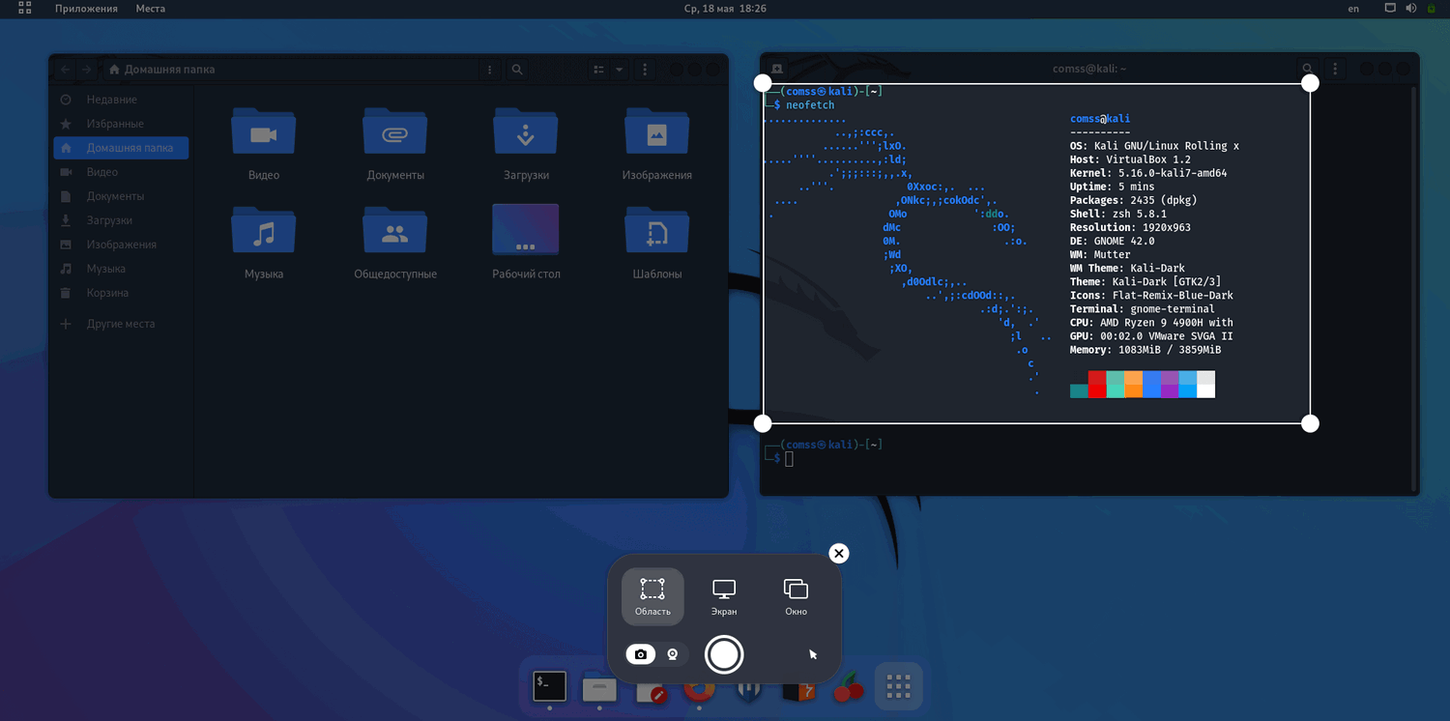Open the file manager main menu
This screenshot has width=1450, height=721.
pos(646,70)
